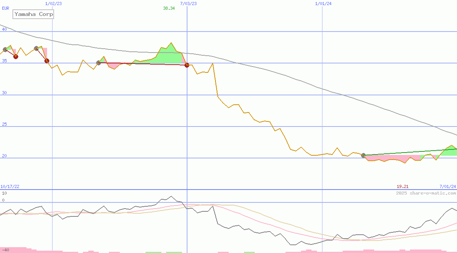Select the first red marker after chart start

(16, 56)
